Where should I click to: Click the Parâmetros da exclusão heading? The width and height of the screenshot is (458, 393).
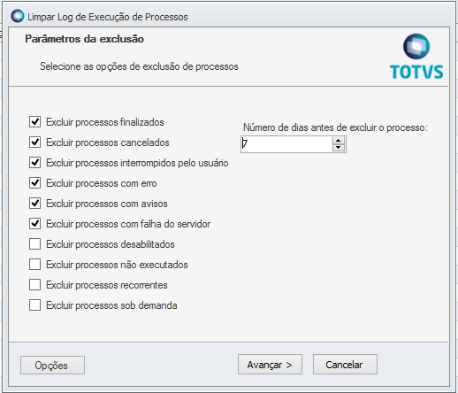(x=84, y=39)
